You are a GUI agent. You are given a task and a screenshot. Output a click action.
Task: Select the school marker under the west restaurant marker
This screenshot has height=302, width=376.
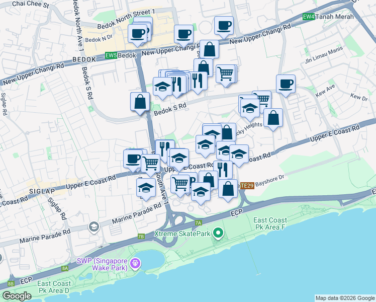pyautogui.click(x=179, y=160)
